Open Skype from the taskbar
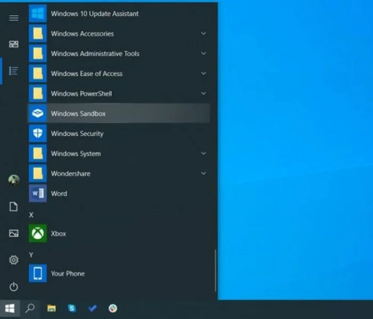Image resolution: width=373 pixels, height=319 pixels. point(71,308)
